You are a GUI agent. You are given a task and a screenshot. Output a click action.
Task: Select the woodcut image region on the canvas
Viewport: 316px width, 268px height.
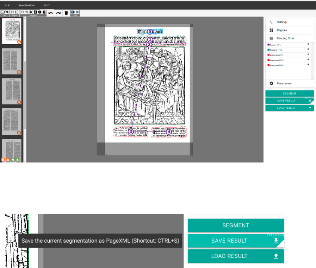[x=149, y=85]
